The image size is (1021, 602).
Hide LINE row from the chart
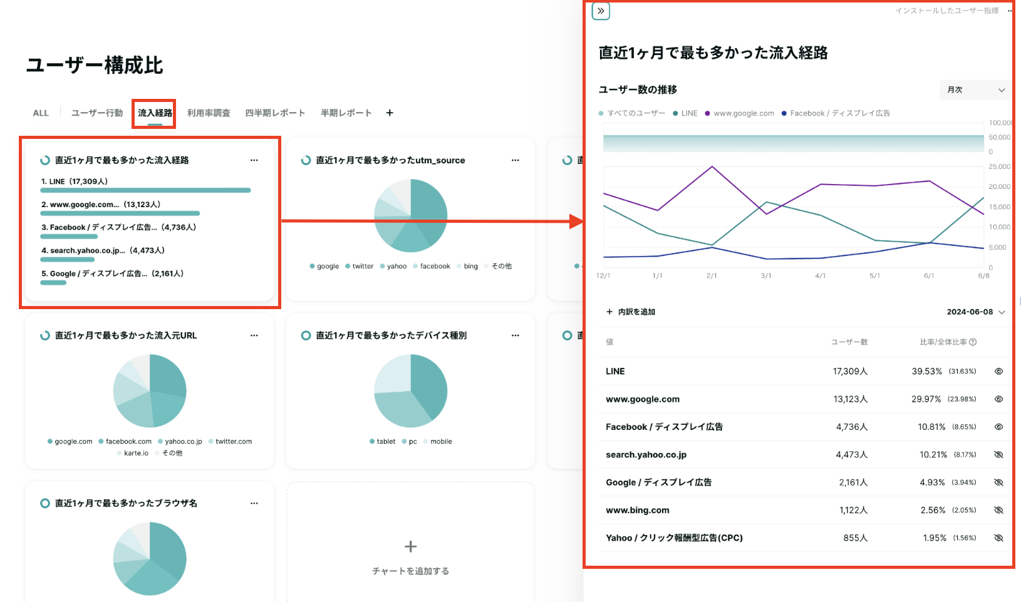pos(999,371)
